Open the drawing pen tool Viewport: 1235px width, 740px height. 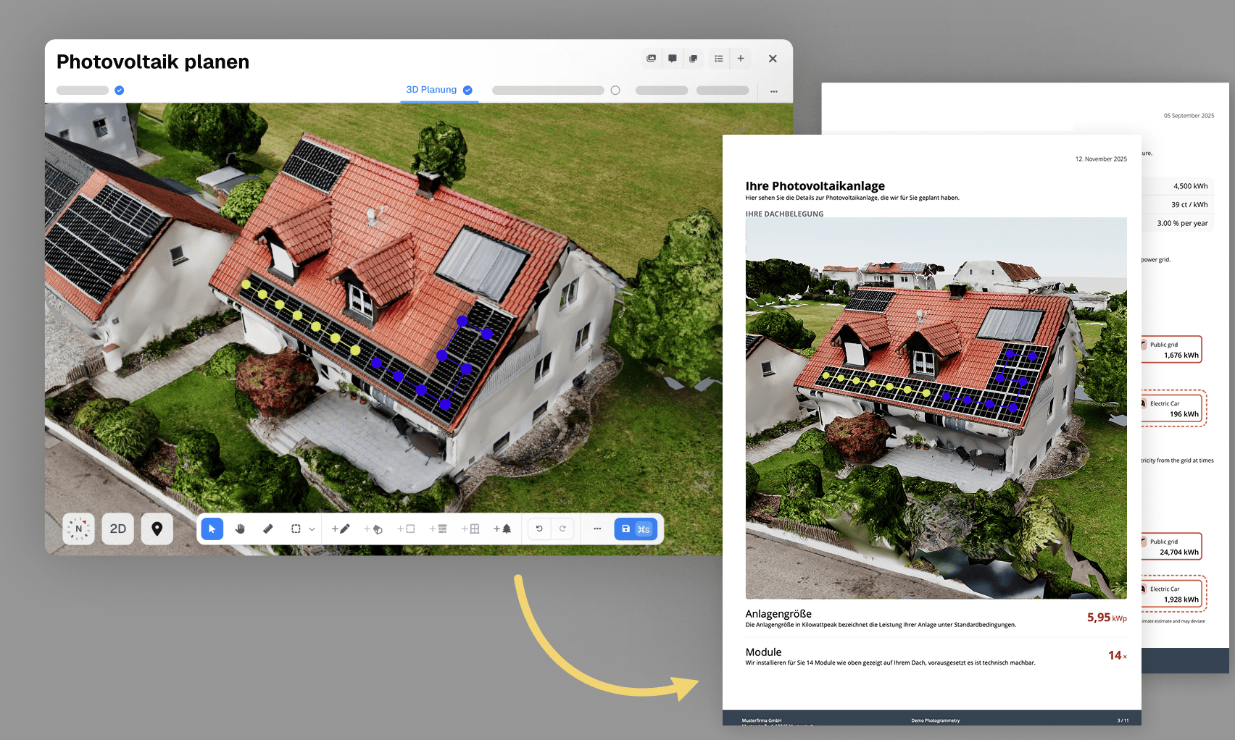point(341,529)
